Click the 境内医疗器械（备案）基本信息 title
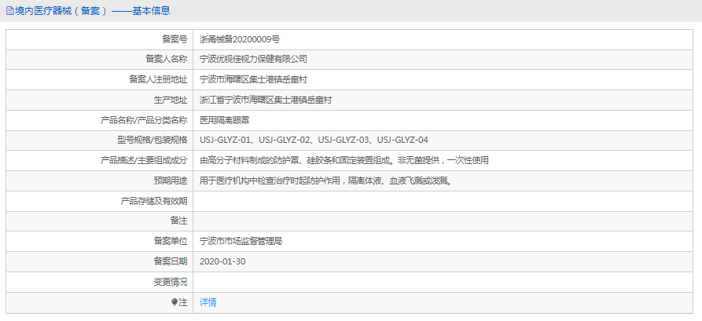 pos(92,11)
